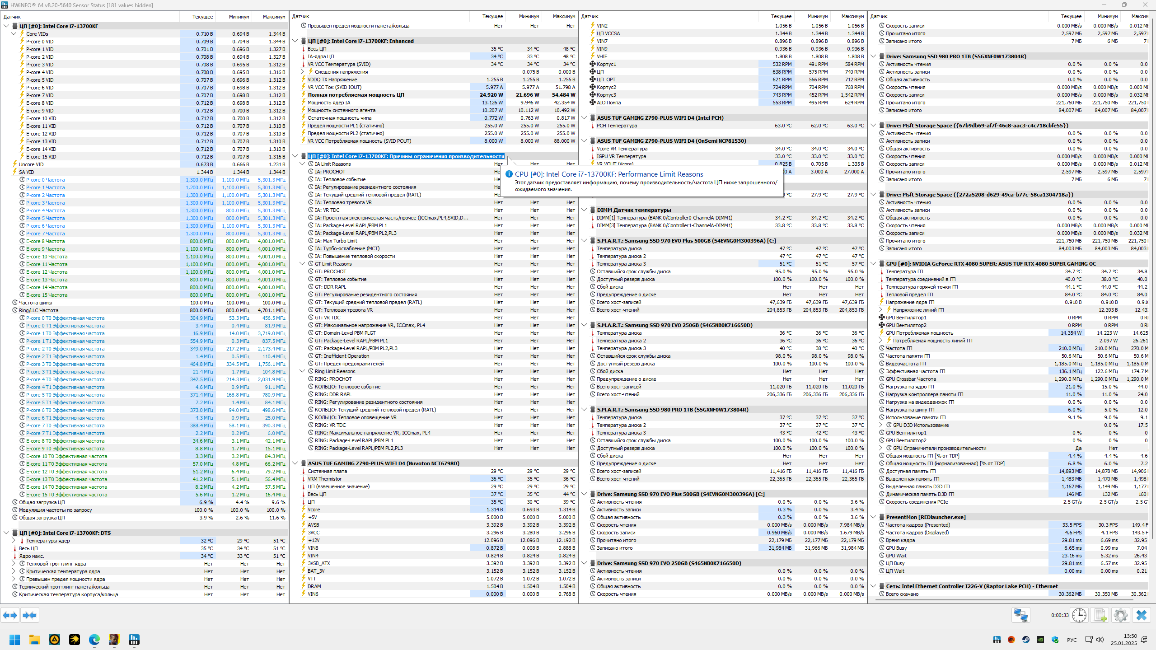Open sensor settings gear icon
Viewport: 1156px width, 650px height.
point(1120,615)
